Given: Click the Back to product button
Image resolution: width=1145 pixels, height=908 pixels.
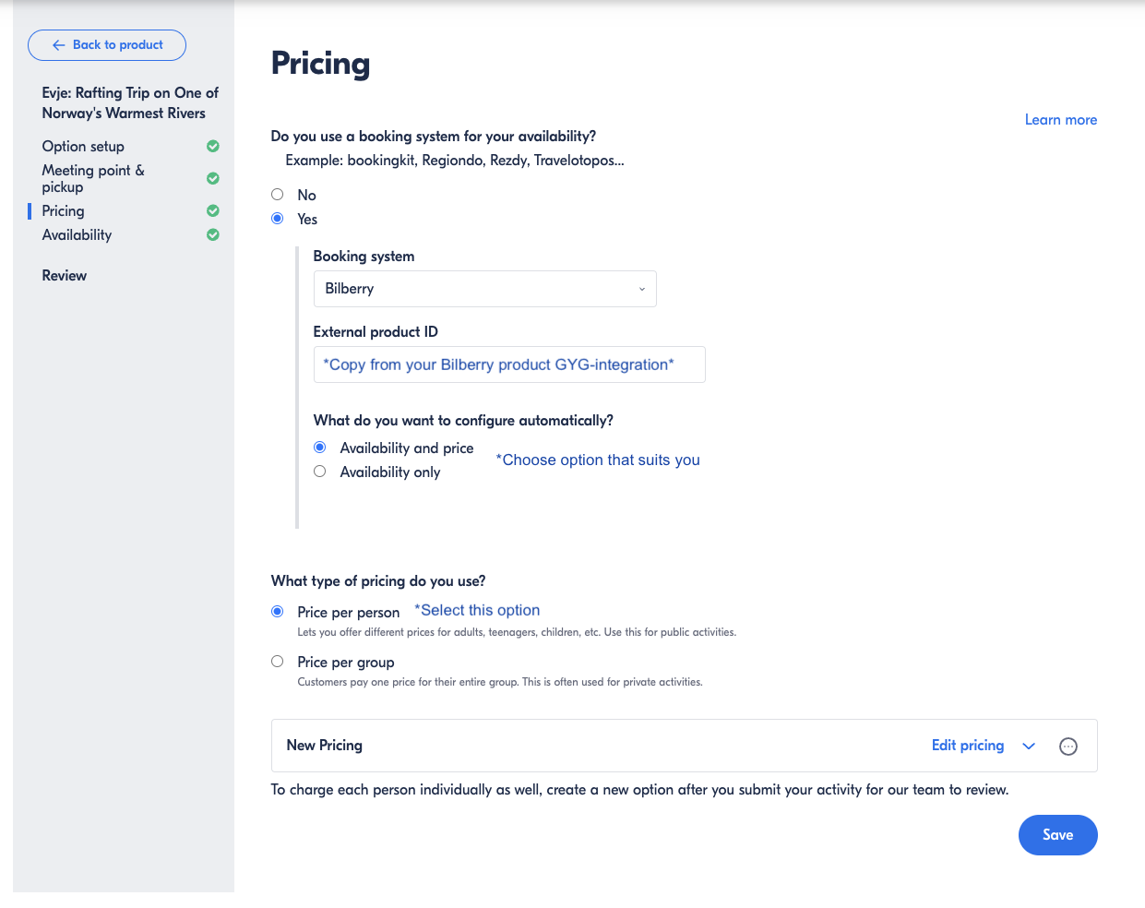Looking at the screenshot, I should [x=107, y=45].
